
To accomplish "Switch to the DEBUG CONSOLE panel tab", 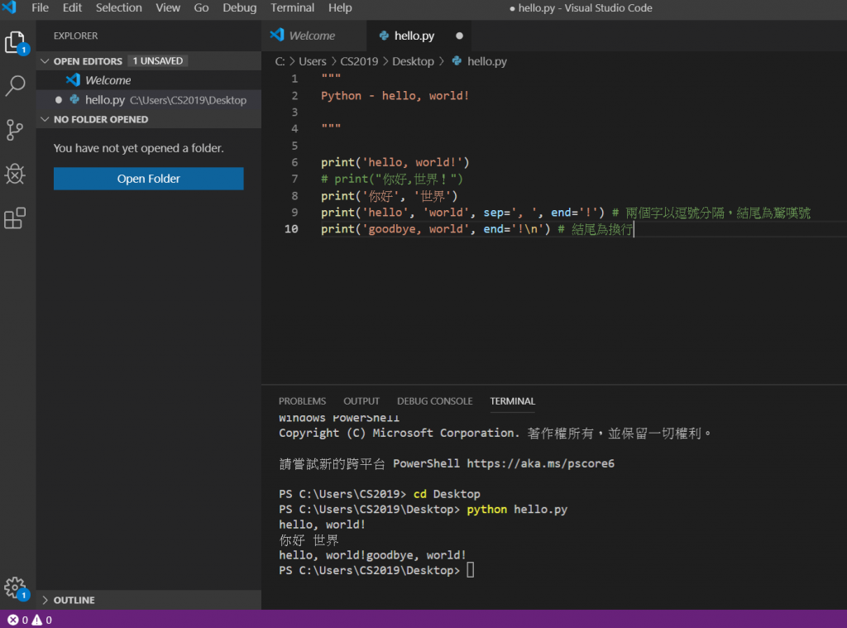I will [435, 401].
